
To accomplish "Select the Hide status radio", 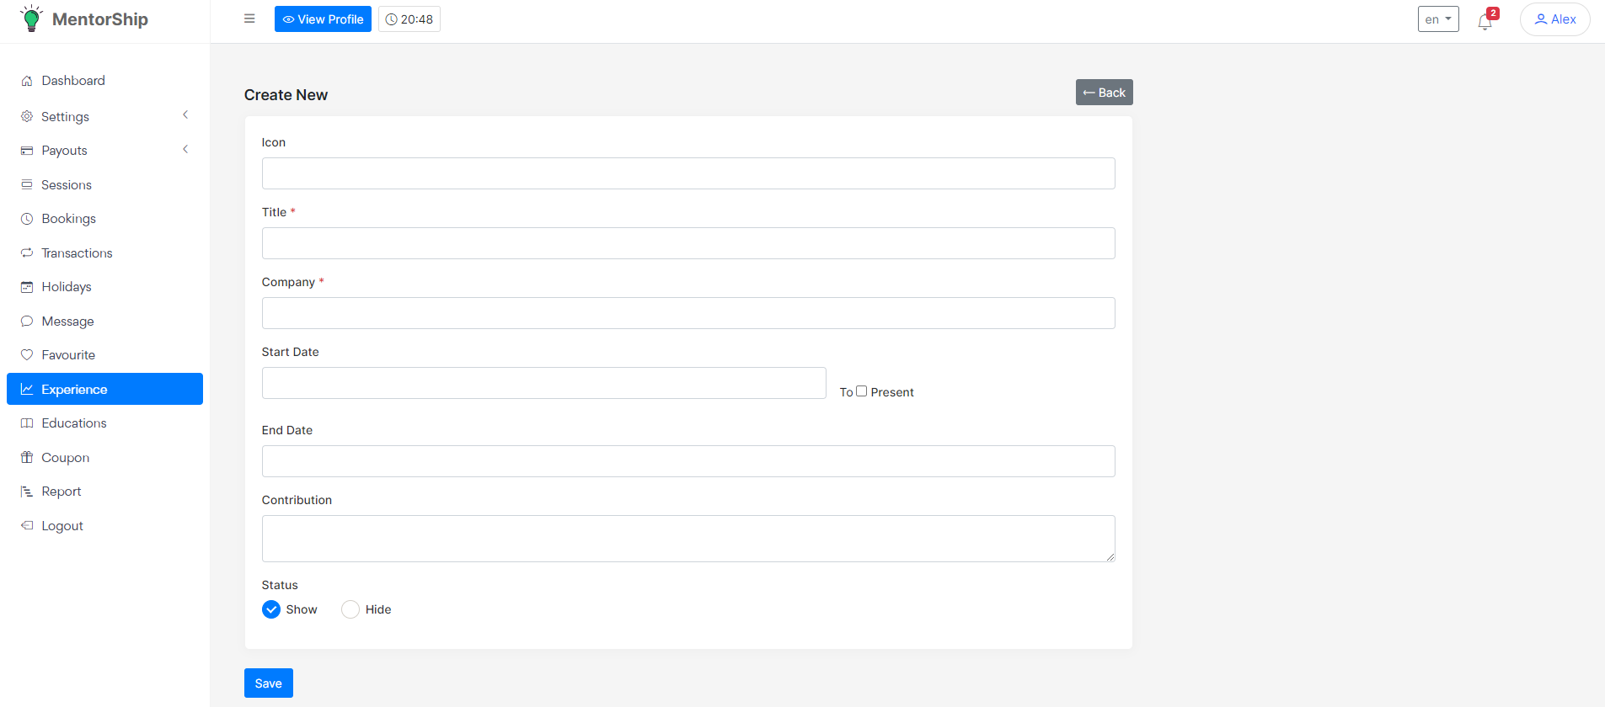I will pos(350,609).
